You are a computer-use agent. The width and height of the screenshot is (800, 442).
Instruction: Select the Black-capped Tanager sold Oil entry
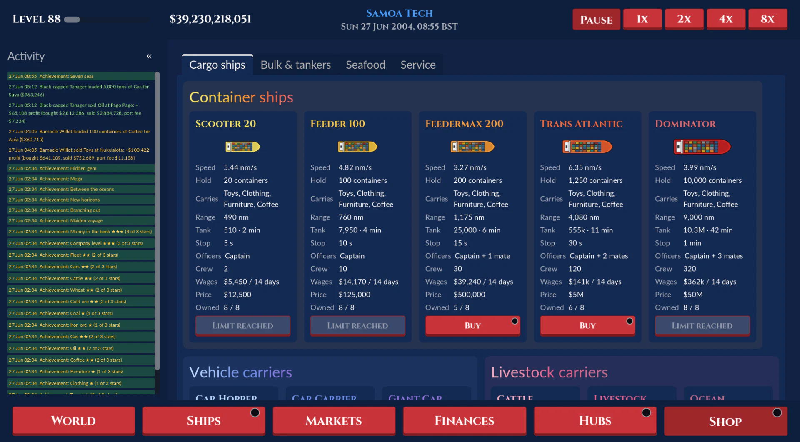point(81,113)
